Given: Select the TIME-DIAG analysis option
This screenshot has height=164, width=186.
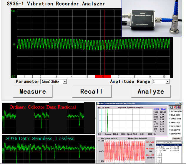Looking at the screenshot, I should pos(169,115).
